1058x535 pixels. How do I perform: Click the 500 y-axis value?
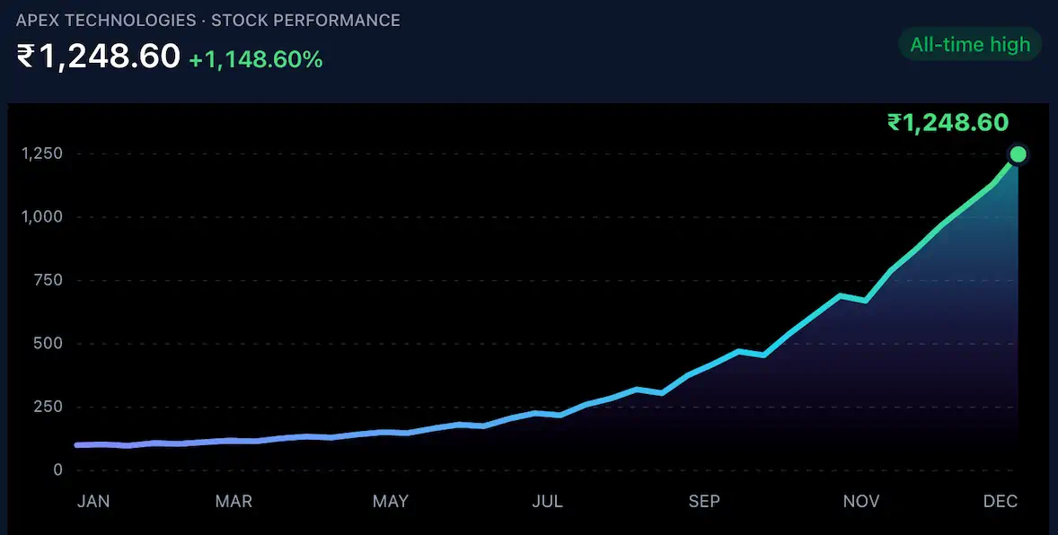48,344
